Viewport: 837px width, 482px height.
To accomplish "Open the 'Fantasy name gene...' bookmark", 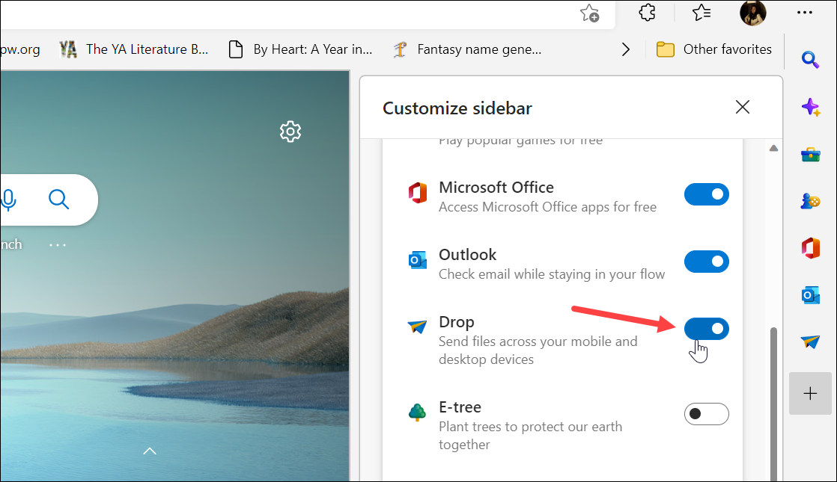I will point(468,49).
